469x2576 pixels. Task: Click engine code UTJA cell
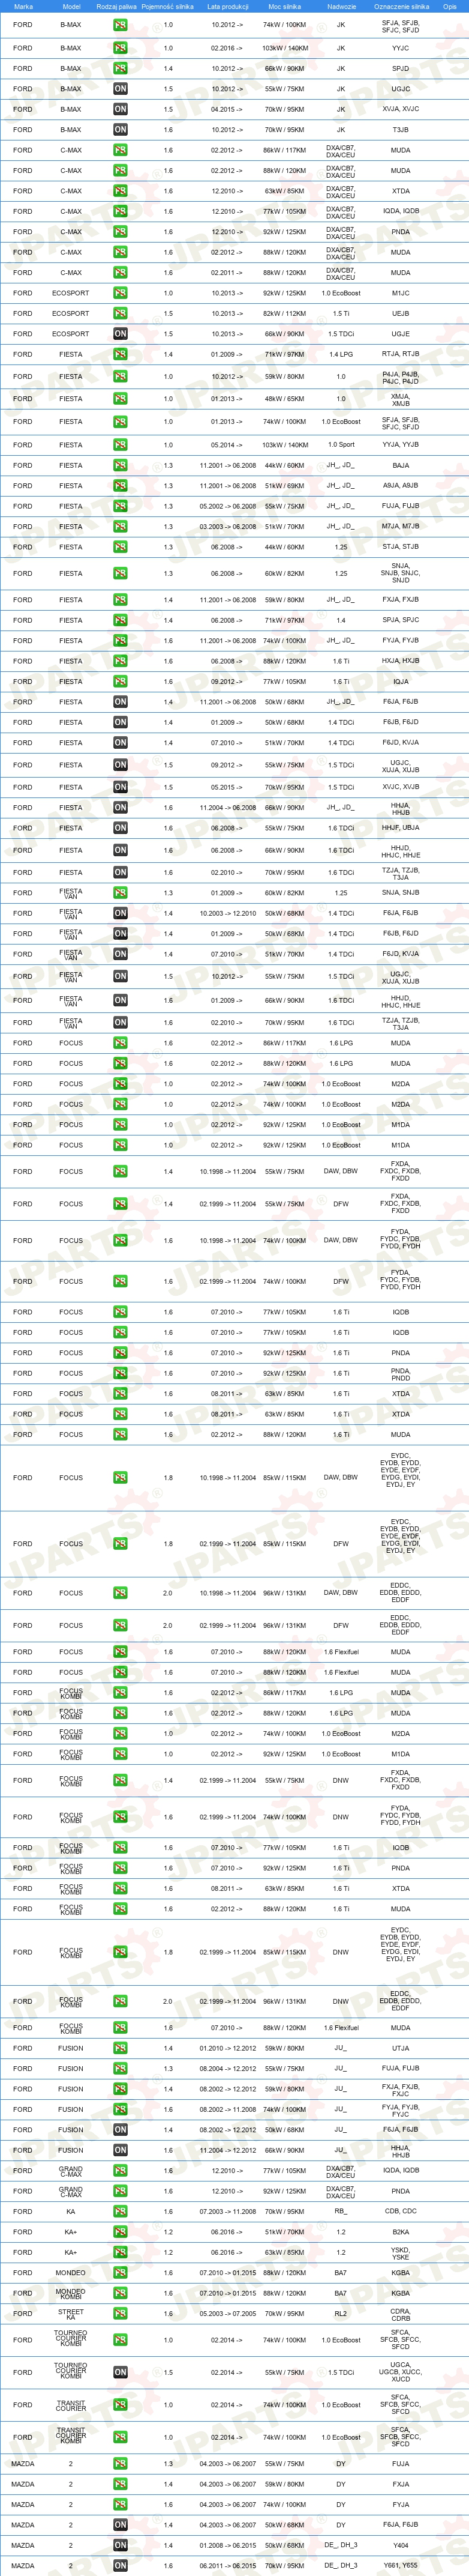(400, 2048)
